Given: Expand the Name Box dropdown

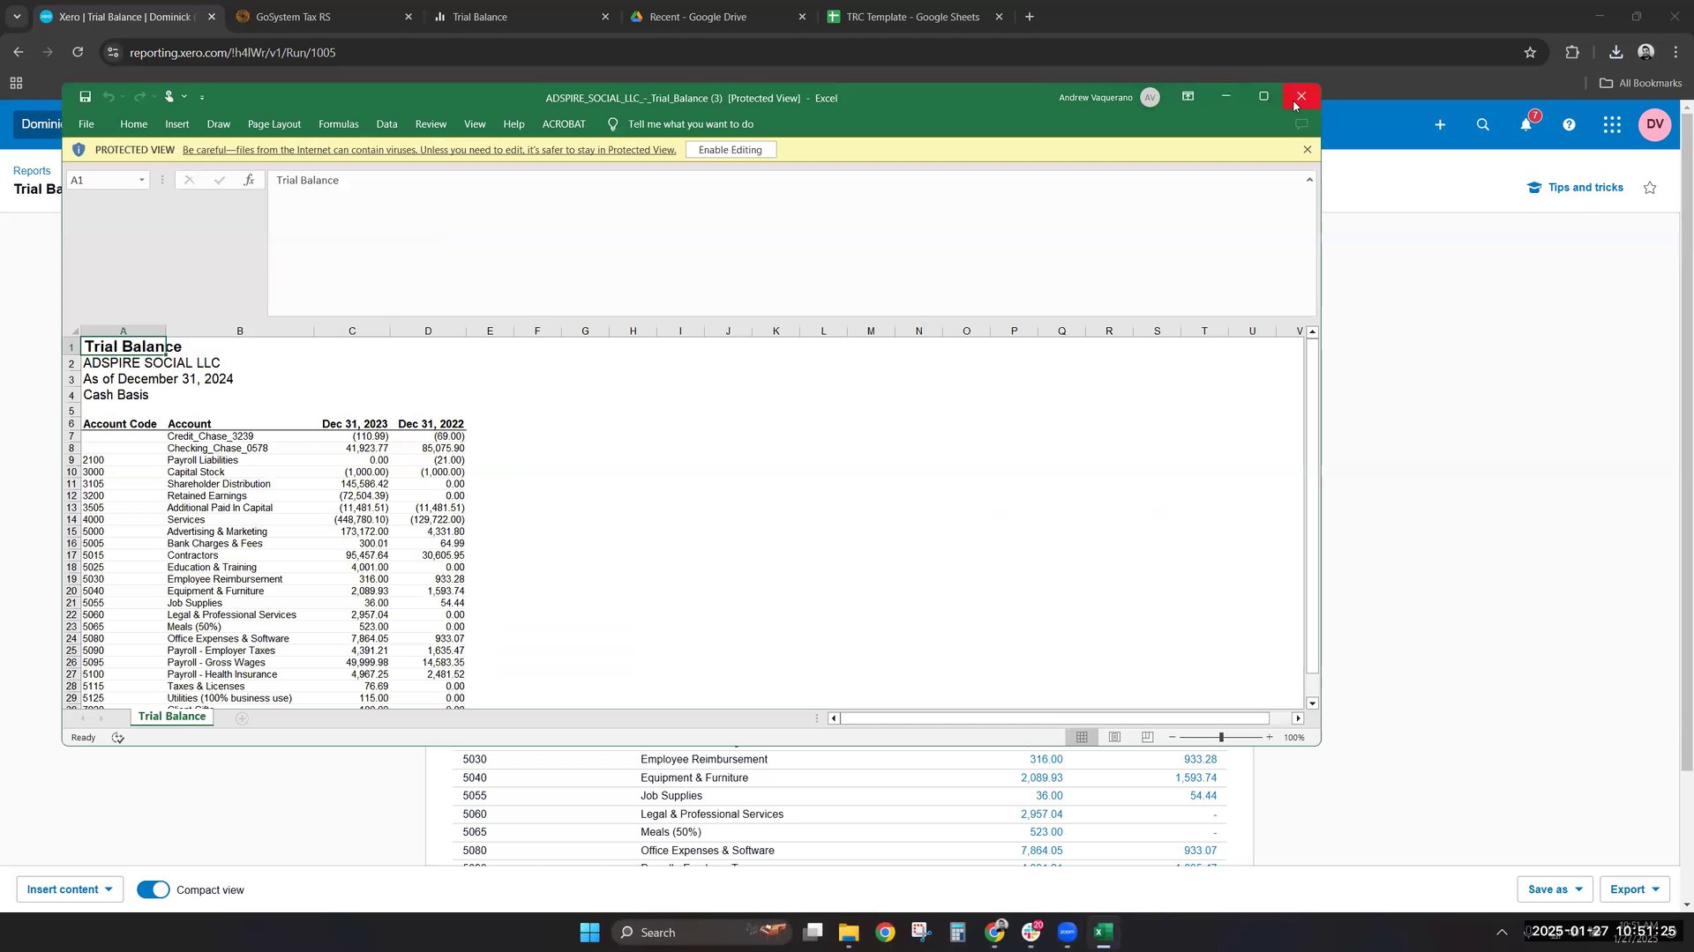Looking at the screenshot, I should pos(141,180).
